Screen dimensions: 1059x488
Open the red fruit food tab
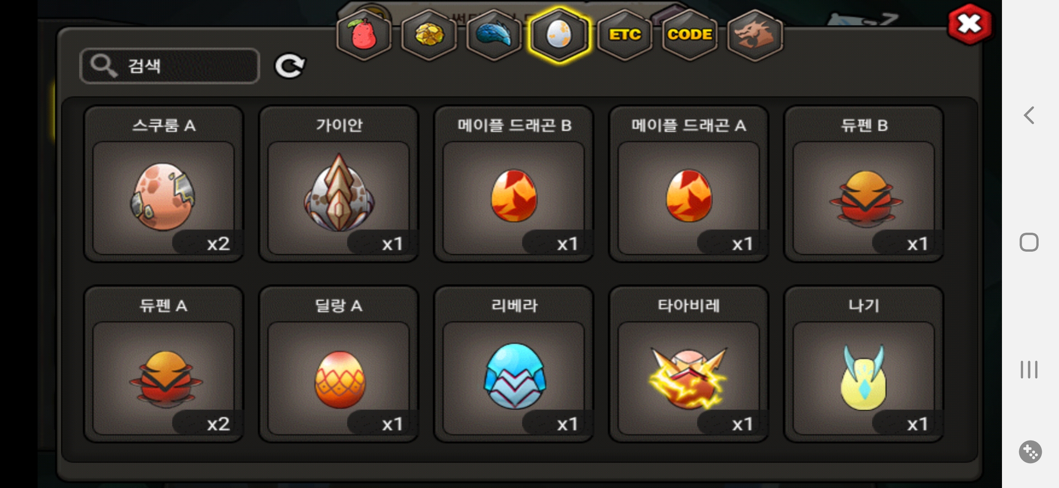click(x=364, y=35)
